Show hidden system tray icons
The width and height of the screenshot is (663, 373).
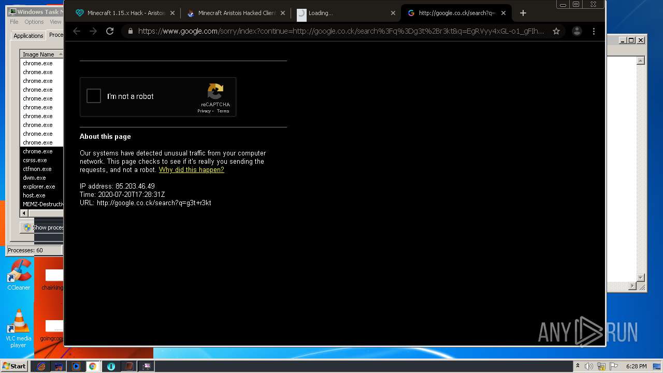click(578, 366)
